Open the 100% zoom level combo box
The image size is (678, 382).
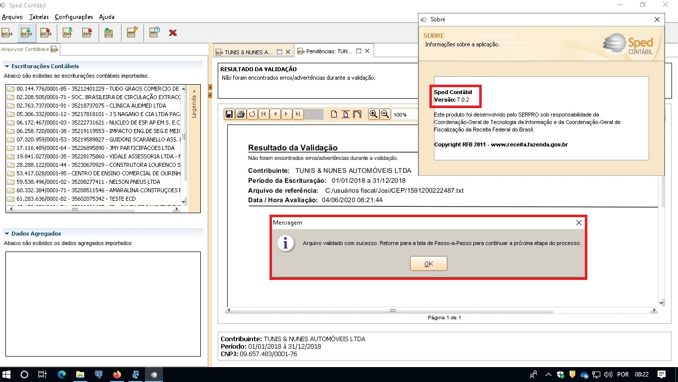[x=406, y=115]
